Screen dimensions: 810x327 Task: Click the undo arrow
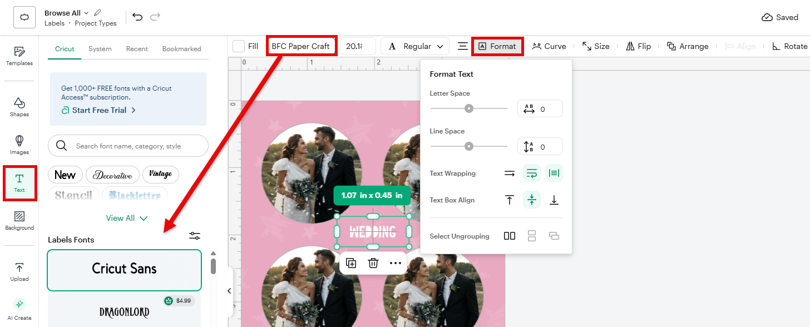click(x=137, y=17)
